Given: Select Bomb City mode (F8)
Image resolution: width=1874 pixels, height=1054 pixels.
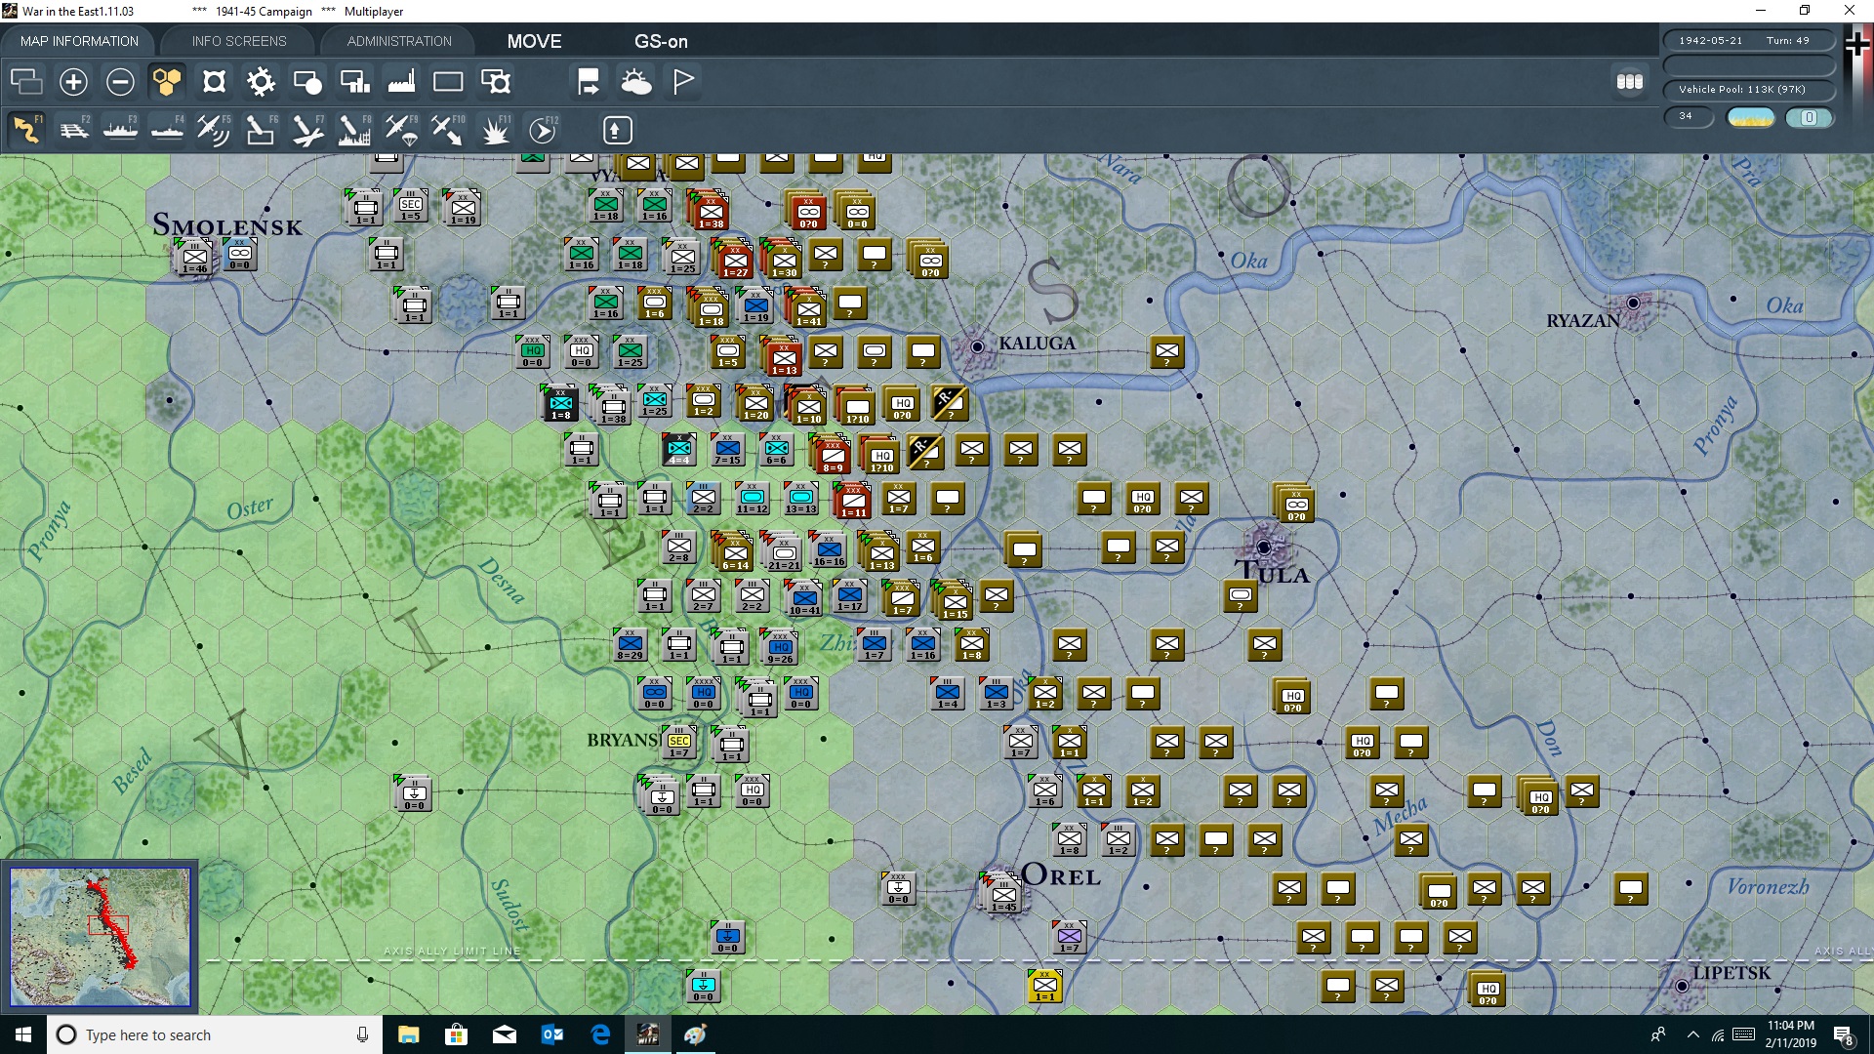Looking at the screenshot, I should click(354, 130).
